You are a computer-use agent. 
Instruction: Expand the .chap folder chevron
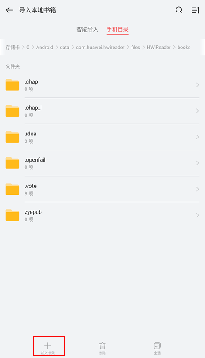197,85
